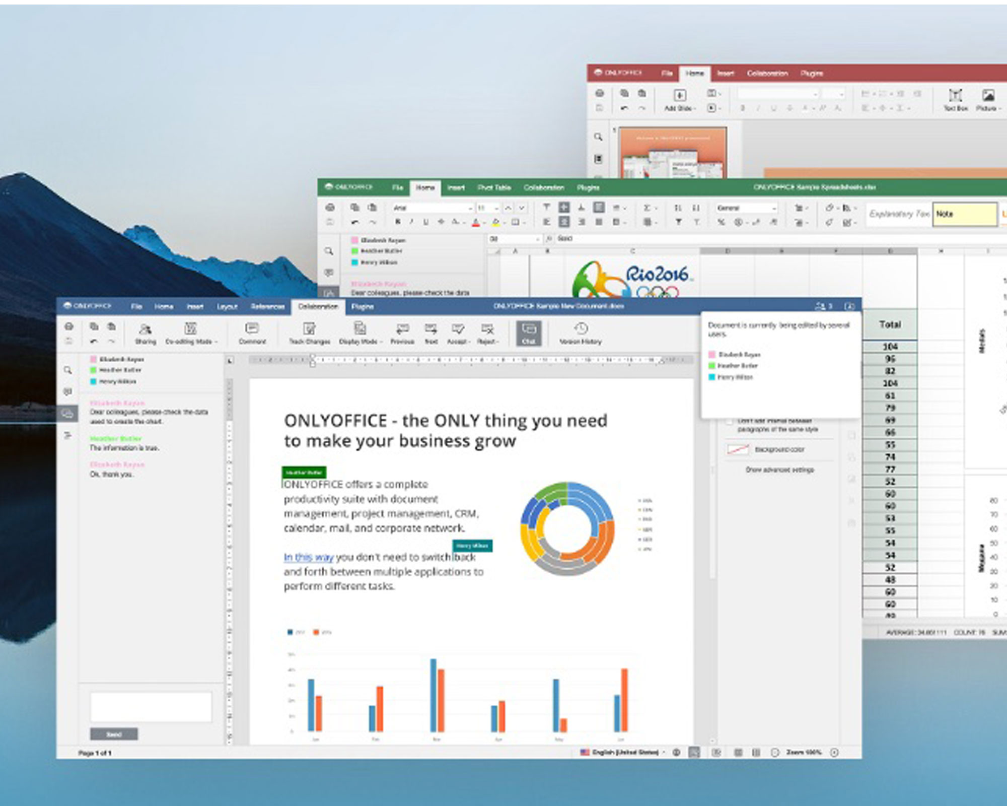Click print icon in spreadsheet window
The height and width of the screenshot is (806, 1007).
click(330, 207)
